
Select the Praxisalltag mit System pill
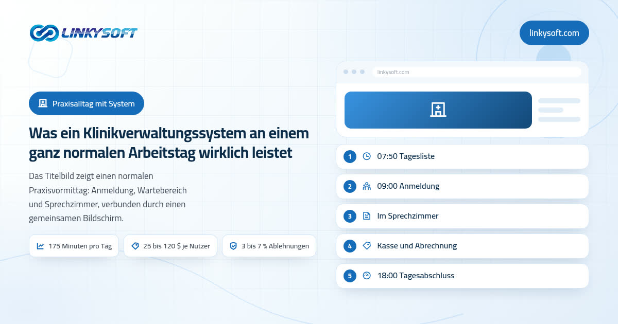point(87,103)
